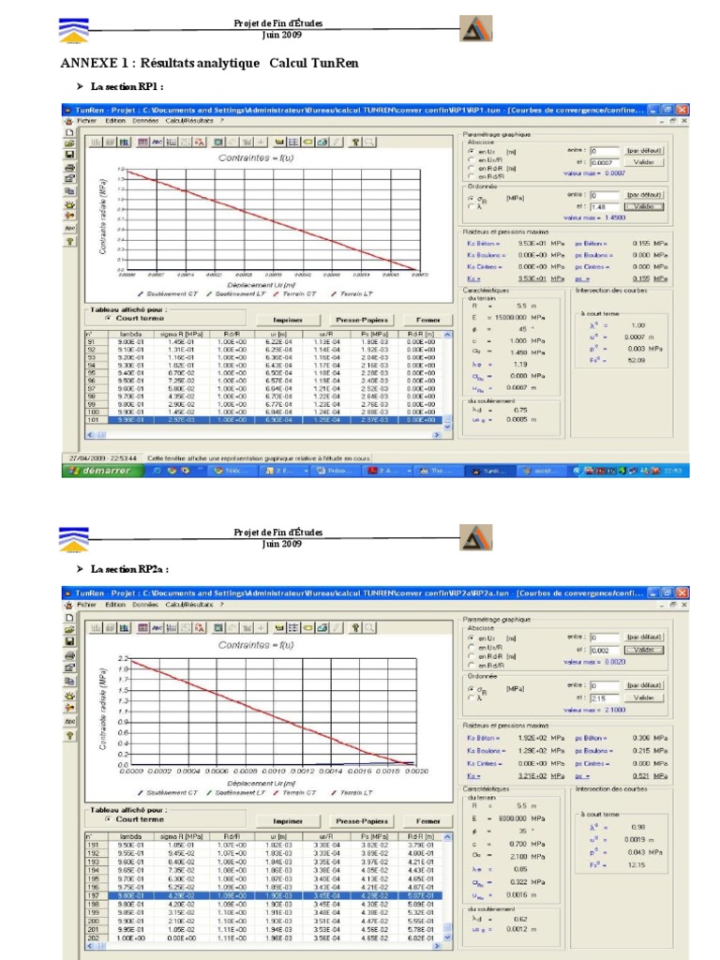The image size is (720, 960).
Task: Click abscissa 'et' field showing 0.0007 in RP1
Action: pyautogui.click(x=605, y=163)
